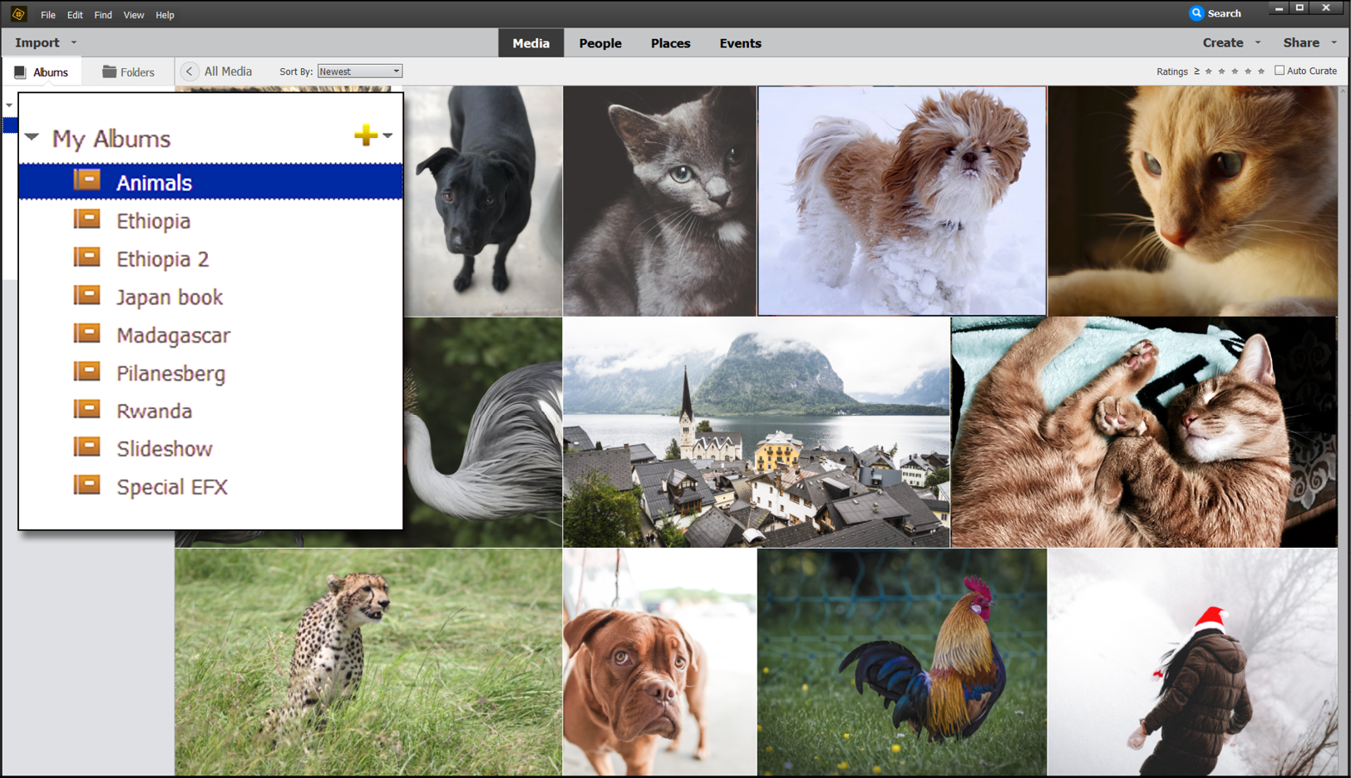Open the Import button
This screenshot has height=778, width=1351.
point(46,42)
